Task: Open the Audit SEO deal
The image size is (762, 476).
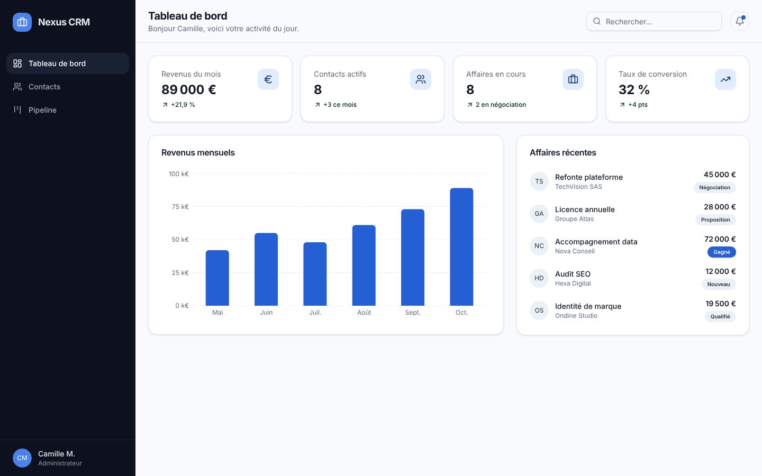Action: click(573, 274)
